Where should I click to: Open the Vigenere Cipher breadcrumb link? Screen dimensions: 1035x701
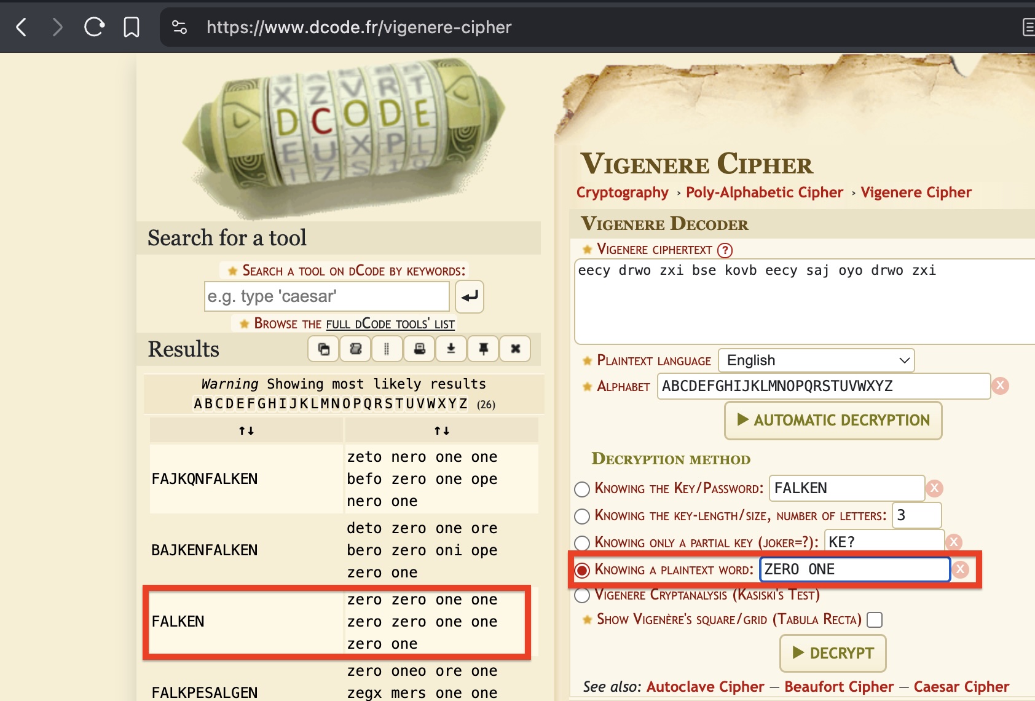click(x=916, y=192)
